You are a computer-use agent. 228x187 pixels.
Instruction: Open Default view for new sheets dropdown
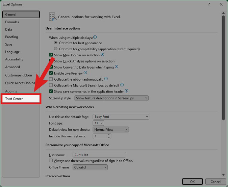point(111,130)
